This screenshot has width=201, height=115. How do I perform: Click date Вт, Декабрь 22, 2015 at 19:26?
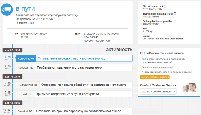pyautogui.click(x=34, y=19)
